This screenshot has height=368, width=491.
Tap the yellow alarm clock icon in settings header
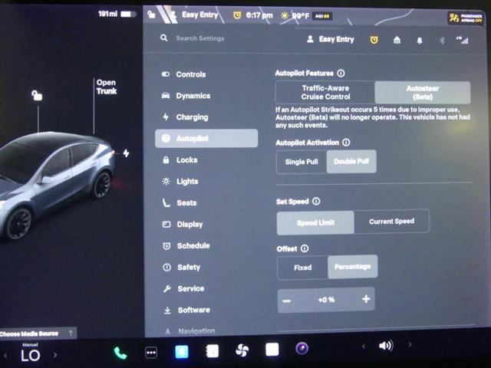tap(374, 40)
